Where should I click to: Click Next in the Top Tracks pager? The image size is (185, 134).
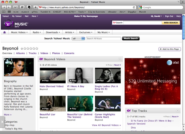175,116
